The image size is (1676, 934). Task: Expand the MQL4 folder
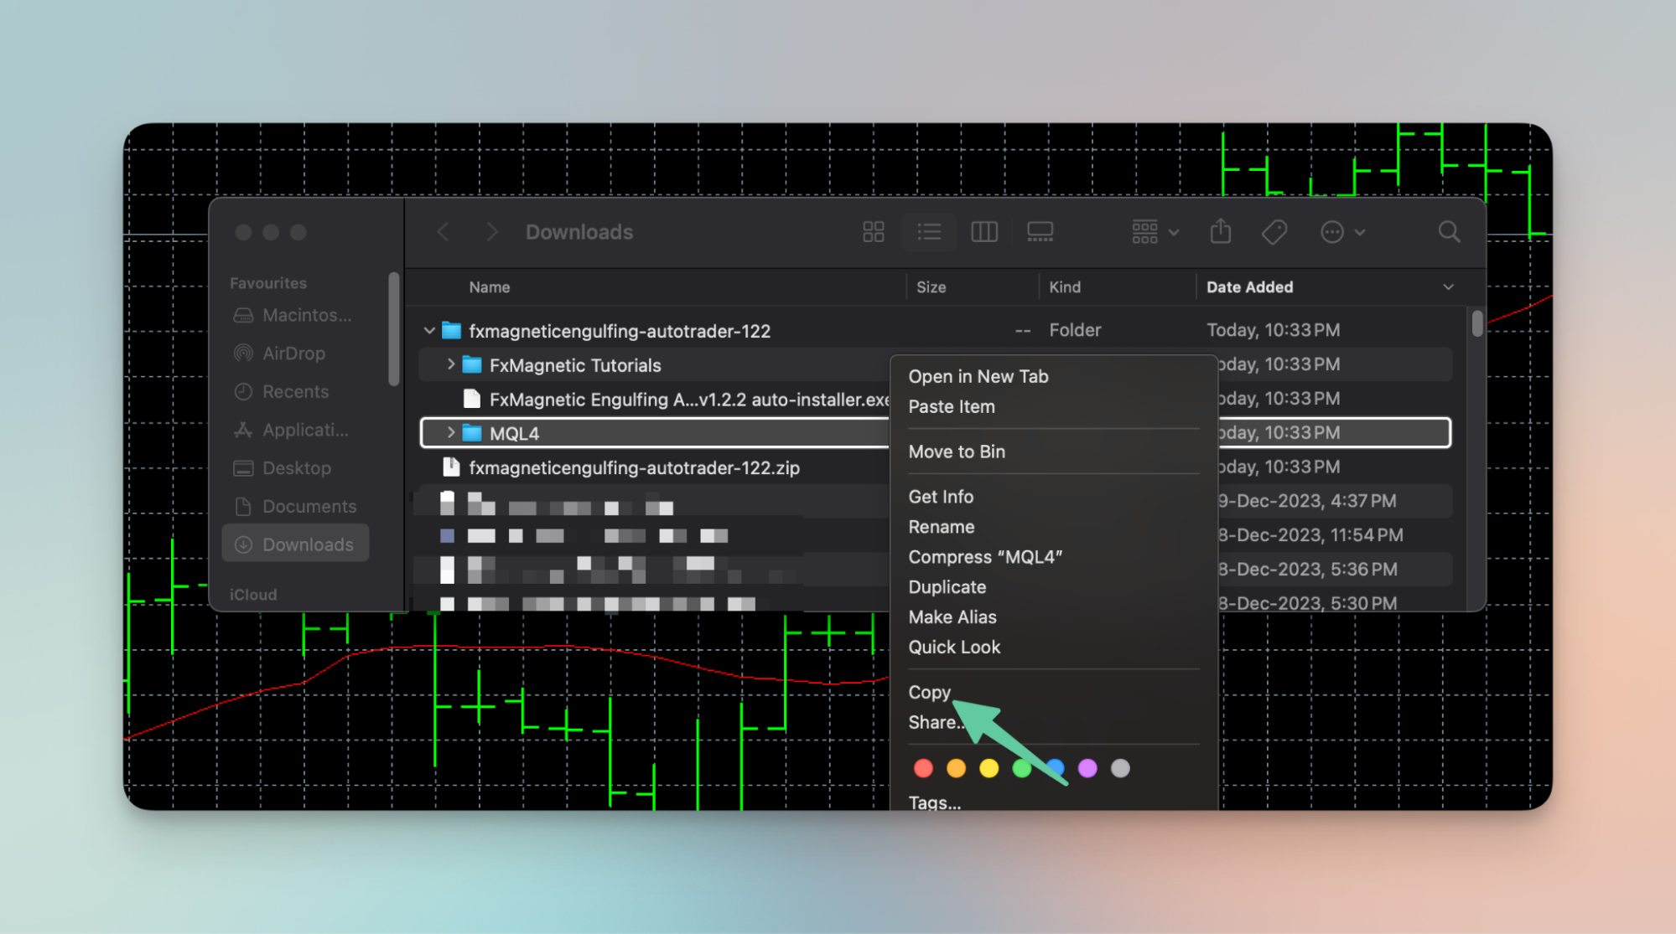tap(451, 433)
